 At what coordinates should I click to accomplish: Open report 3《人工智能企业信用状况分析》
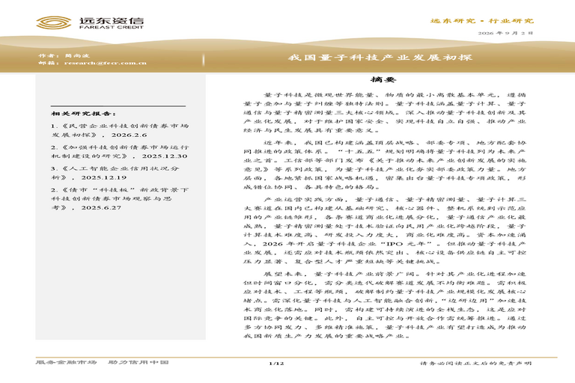[115, 173]
